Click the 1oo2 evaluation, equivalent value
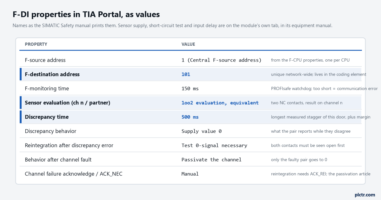This screenshot has width=381, height=200. (220, 103)
